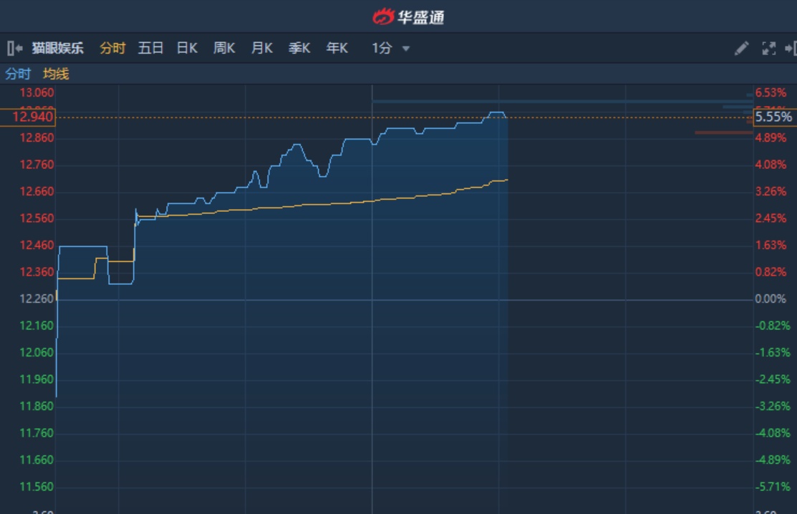Click the 华盛通 logo icon
797x514 pixels.
pos(384,16)
